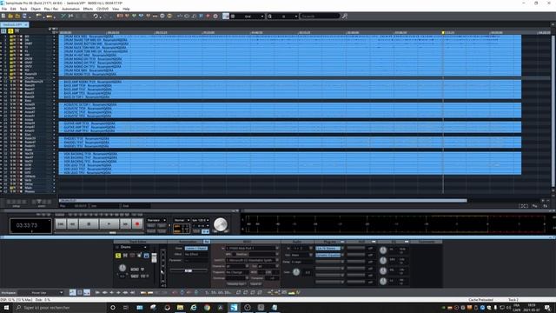Open Windows notification center icon
This screenshot has height=313, width=556.
(548, 307)
